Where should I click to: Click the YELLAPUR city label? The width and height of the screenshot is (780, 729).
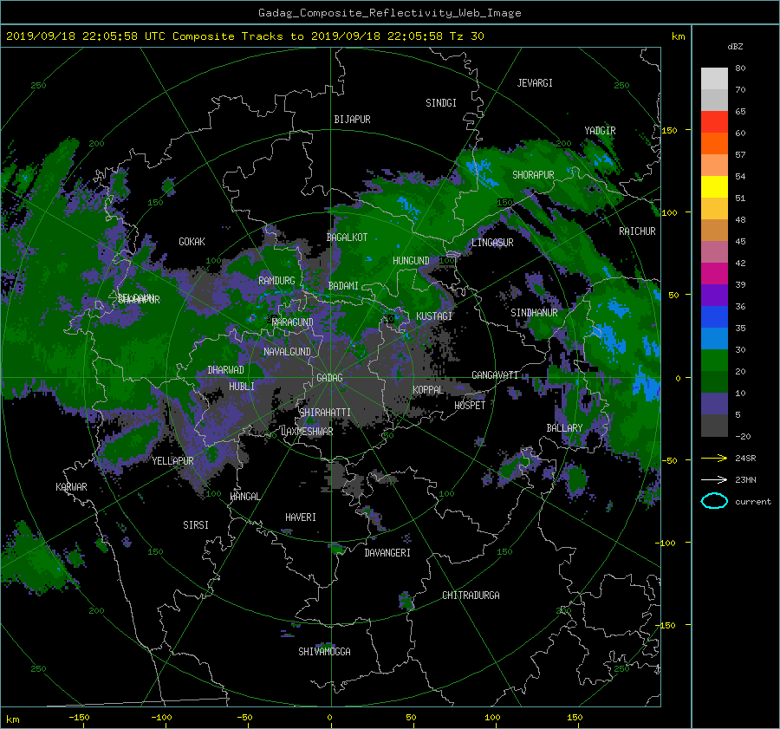point(172,461)
